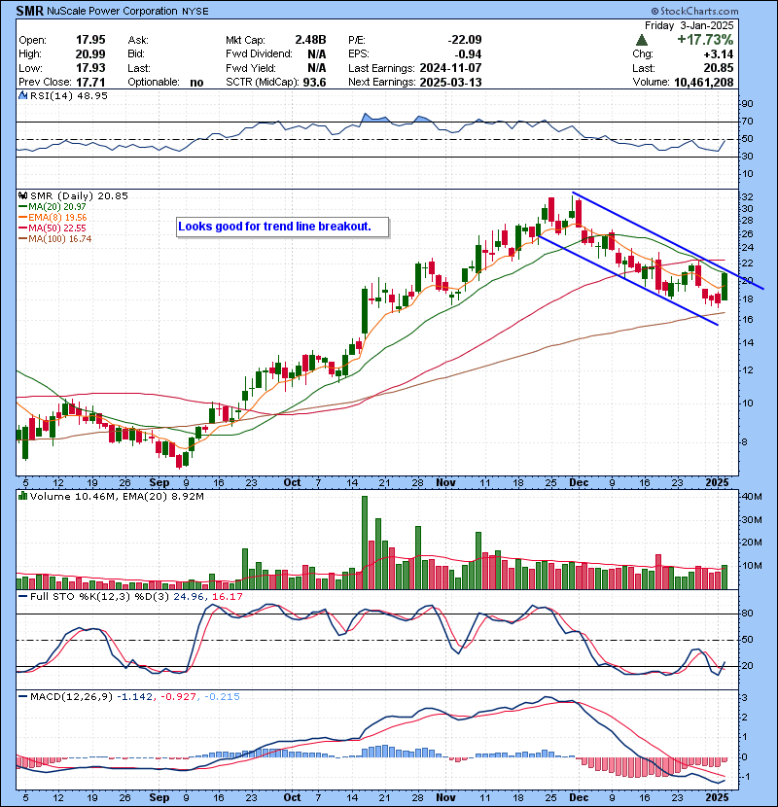Click the Friday 3-Jan-2025 date
778x807 pixels.
point(689,25)
